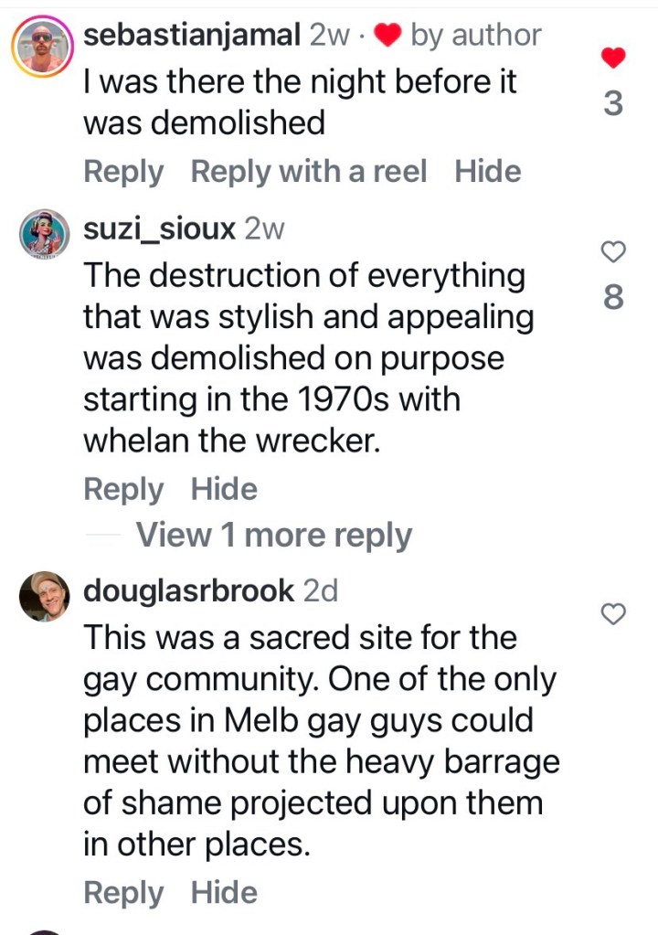Like douglasrbrook's comment with heart icon

coord(614,615)
